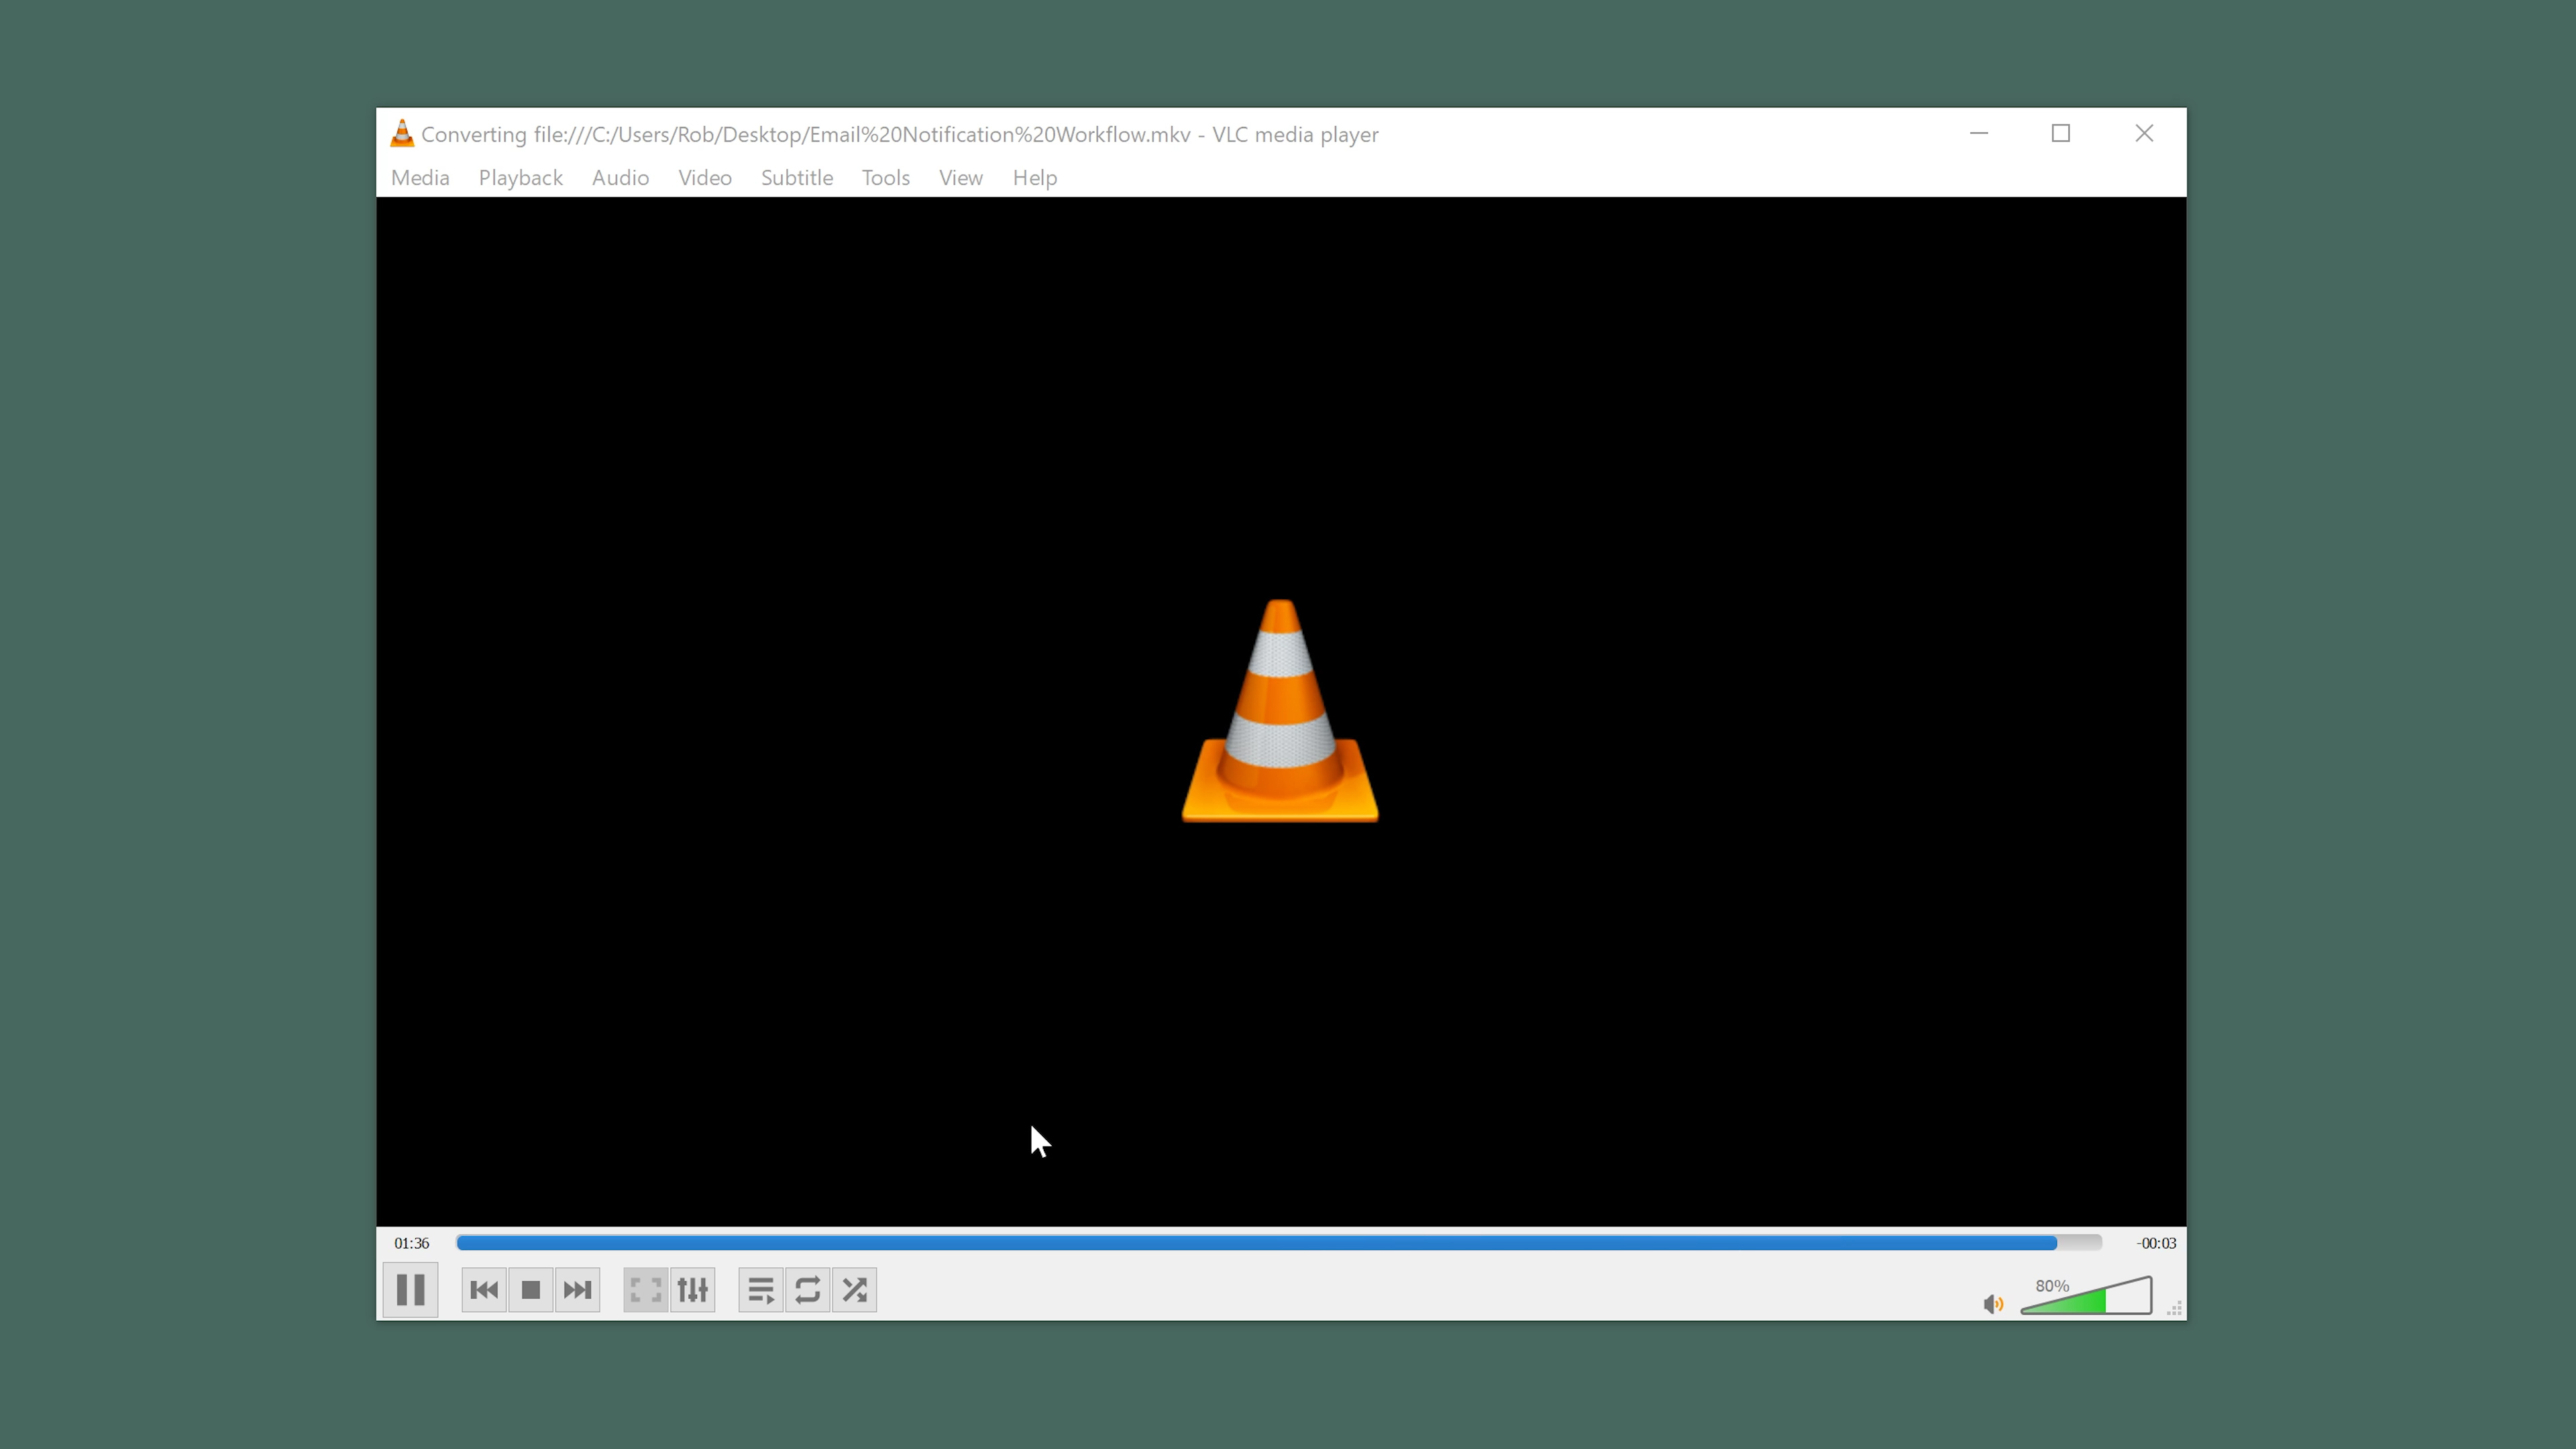Minimize the VLC media player window
Image resolution: width=2576 pixels, height=1449 pixels.
click(1979, 134)
